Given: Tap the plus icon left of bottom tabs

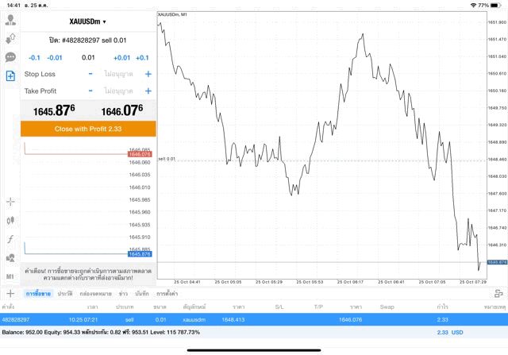Looking at the screenshot, I should point(10,294).
